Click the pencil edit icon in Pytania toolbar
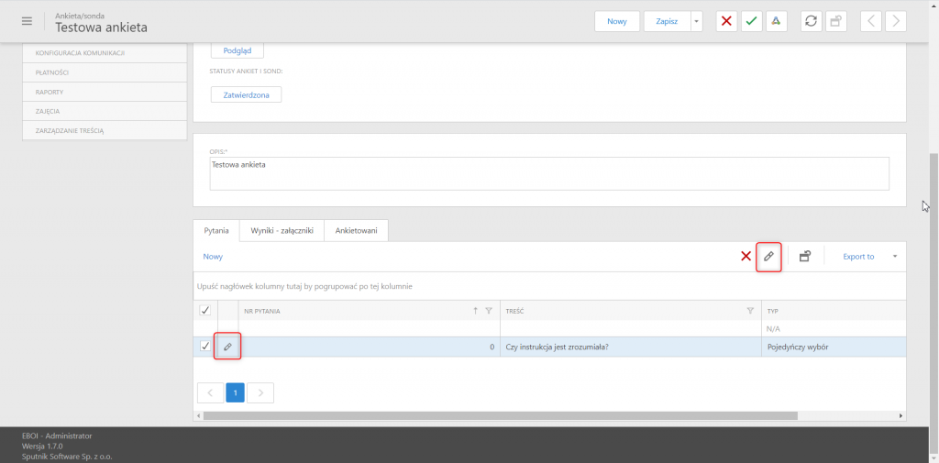 click(768, 257)
